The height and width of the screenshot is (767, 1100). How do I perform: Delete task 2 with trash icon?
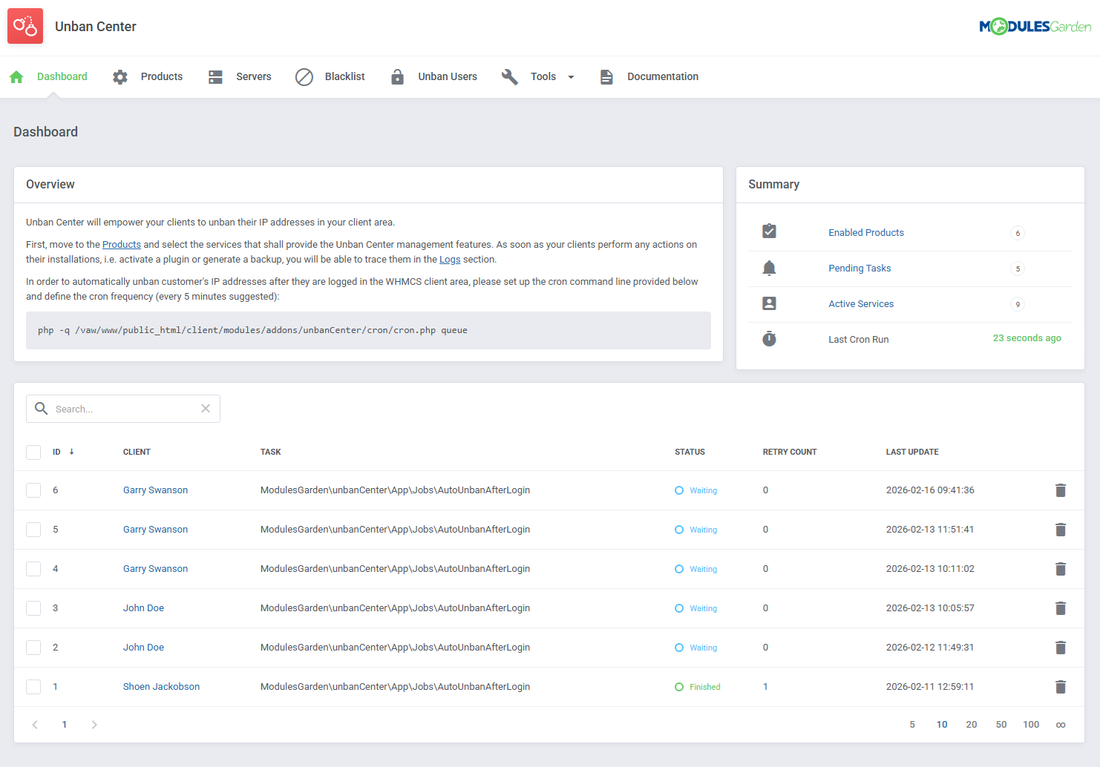pyautogui.click(x=1061, y=648)
